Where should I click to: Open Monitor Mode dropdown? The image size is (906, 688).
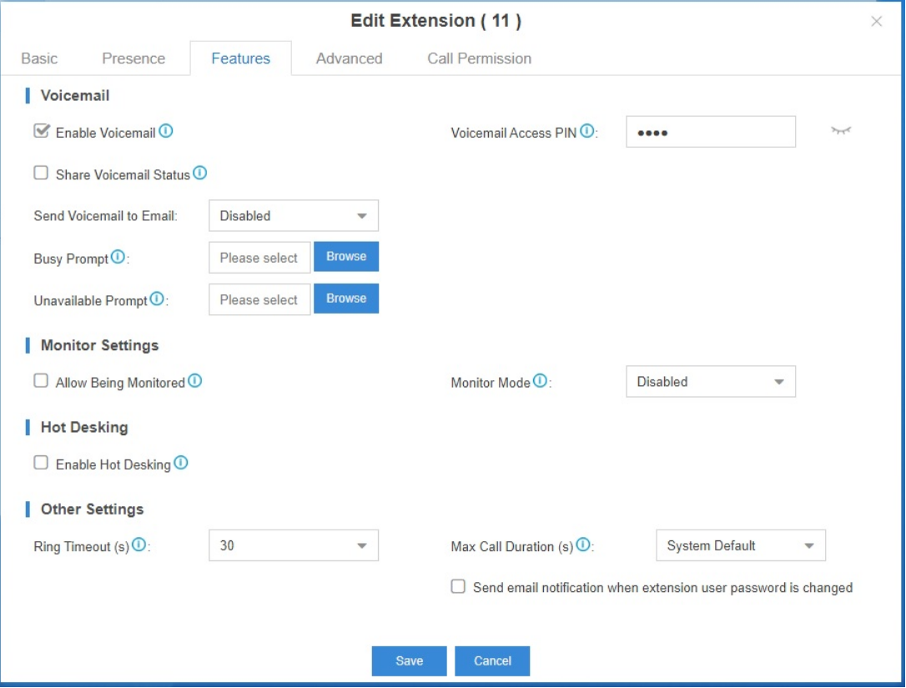pos(711,381)
